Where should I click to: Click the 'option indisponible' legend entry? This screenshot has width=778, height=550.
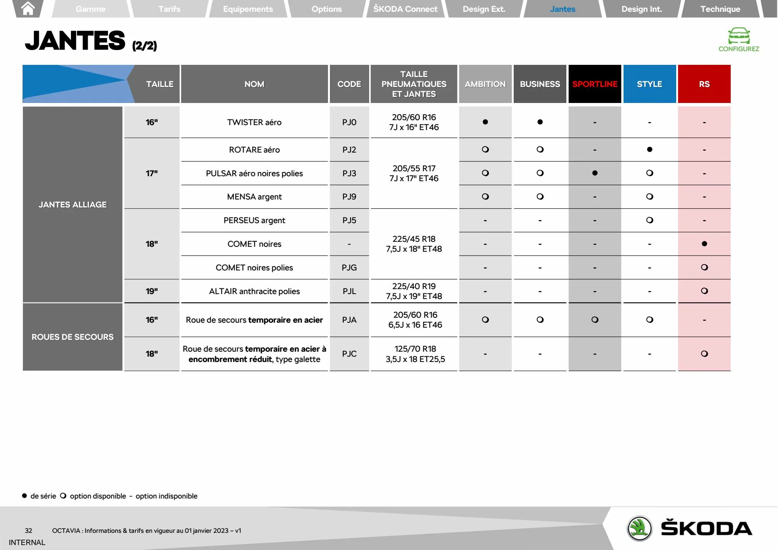coord(163,496)
